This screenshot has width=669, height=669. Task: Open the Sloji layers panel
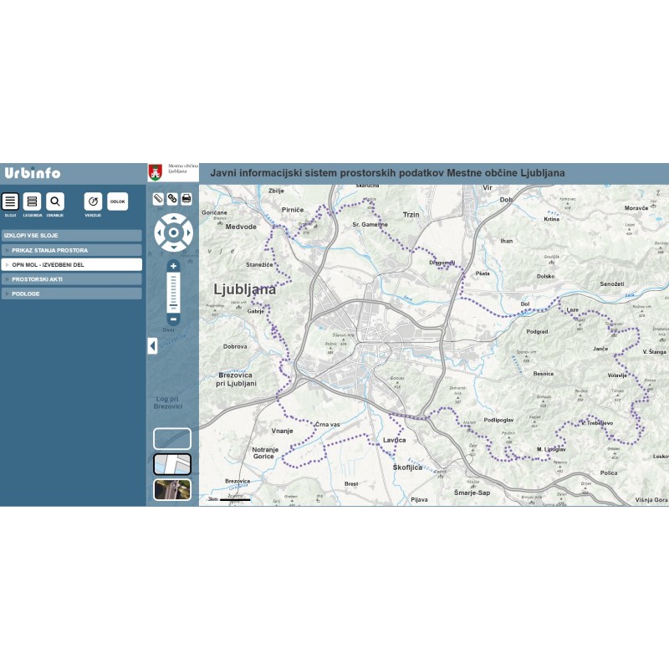click(10, 202)
